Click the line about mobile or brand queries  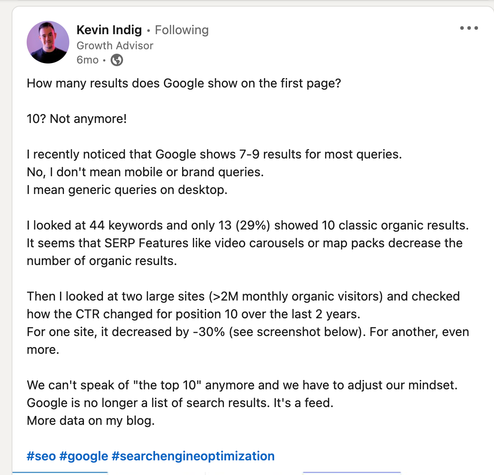pyautogui.click(x=145, y=172)
